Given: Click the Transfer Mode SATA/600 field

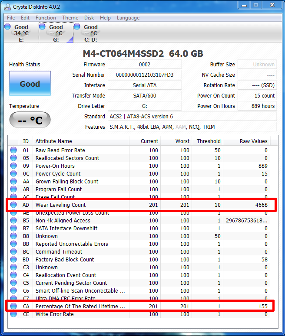Looking at the screenshot, I should pos(145,95).
